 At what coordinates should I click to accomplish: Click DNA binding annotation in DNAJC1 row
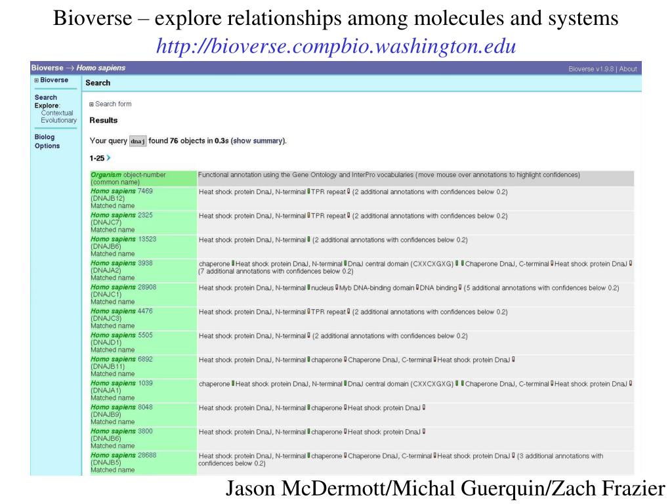coord(438,288)
